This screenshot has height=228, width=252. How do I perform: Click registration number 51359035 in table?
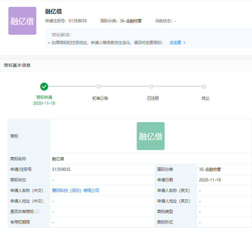61,169
